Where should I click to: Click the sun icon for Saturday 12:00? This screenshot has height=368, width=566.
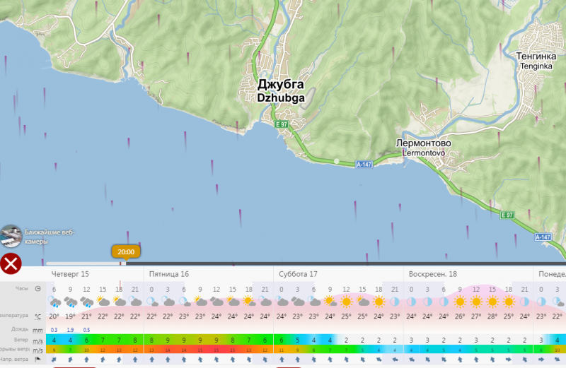(x=347, y=302)
